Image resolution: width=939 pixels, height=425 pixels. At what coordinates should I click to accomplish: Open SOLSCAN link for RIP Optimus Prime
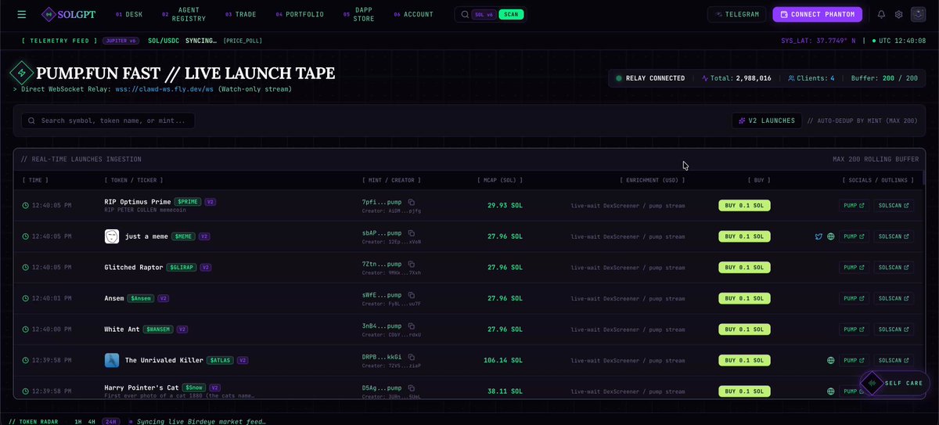tap(894, 205)
